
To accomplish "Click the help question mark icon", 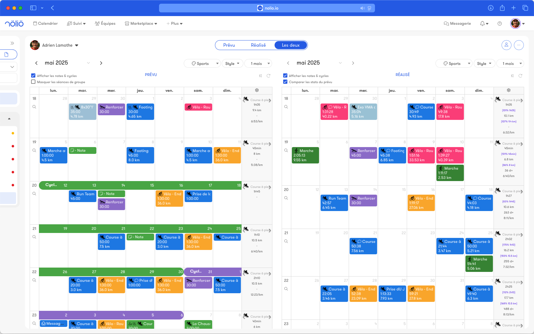I will pyautogui.click(x=499, y=23).
